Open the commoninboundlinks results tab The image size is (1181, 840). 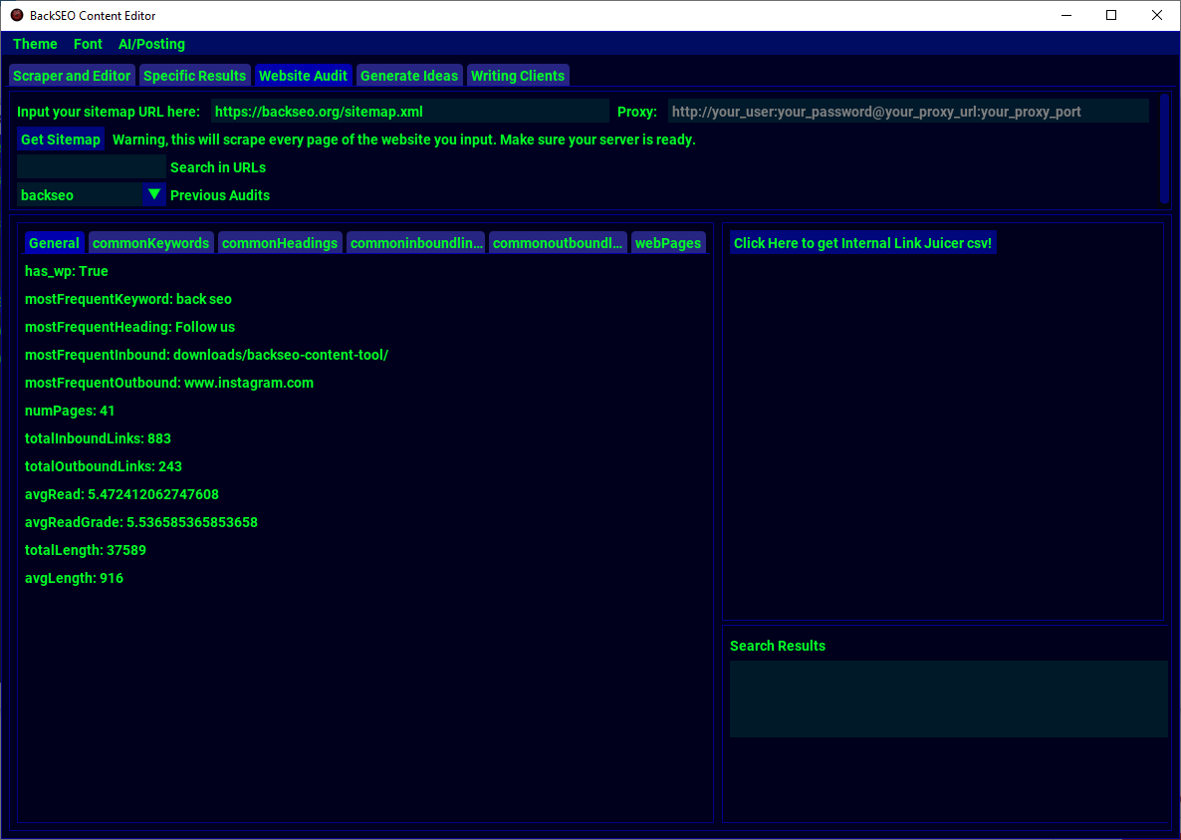[x=415, y=242]
